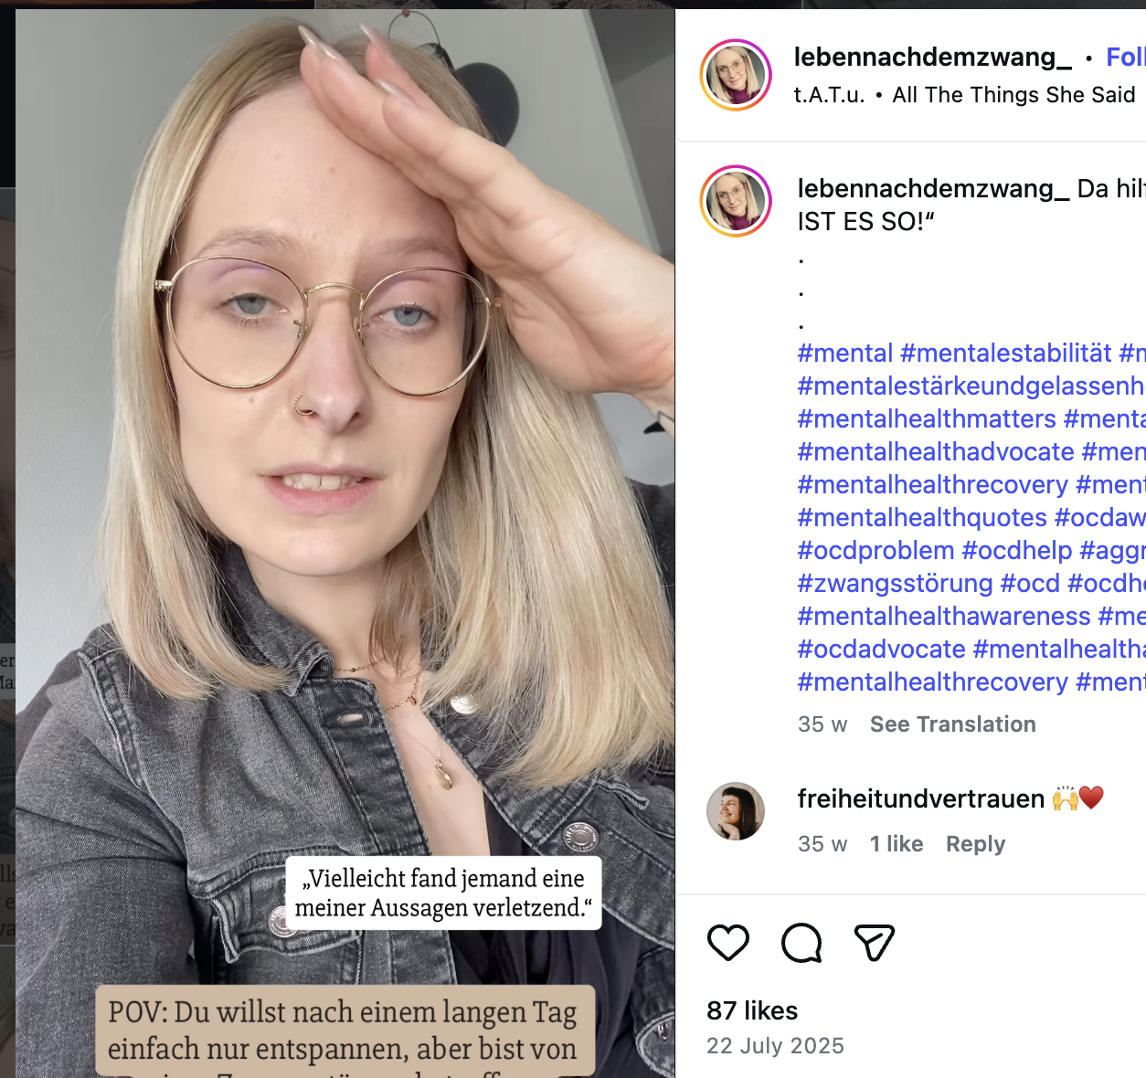
Task: Share post using paper plane icon
Action: coord(874,943)
